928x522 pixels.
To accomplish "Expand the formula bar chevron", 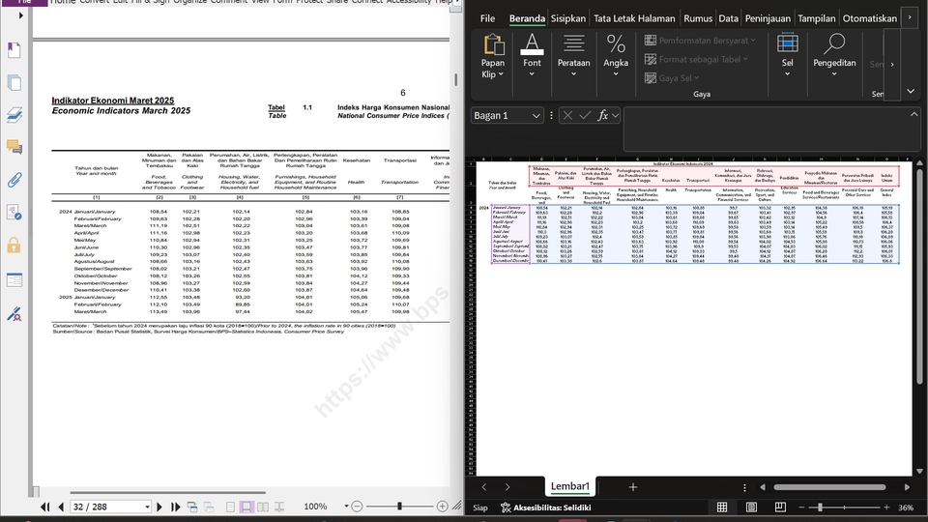I will click(914, 114).
